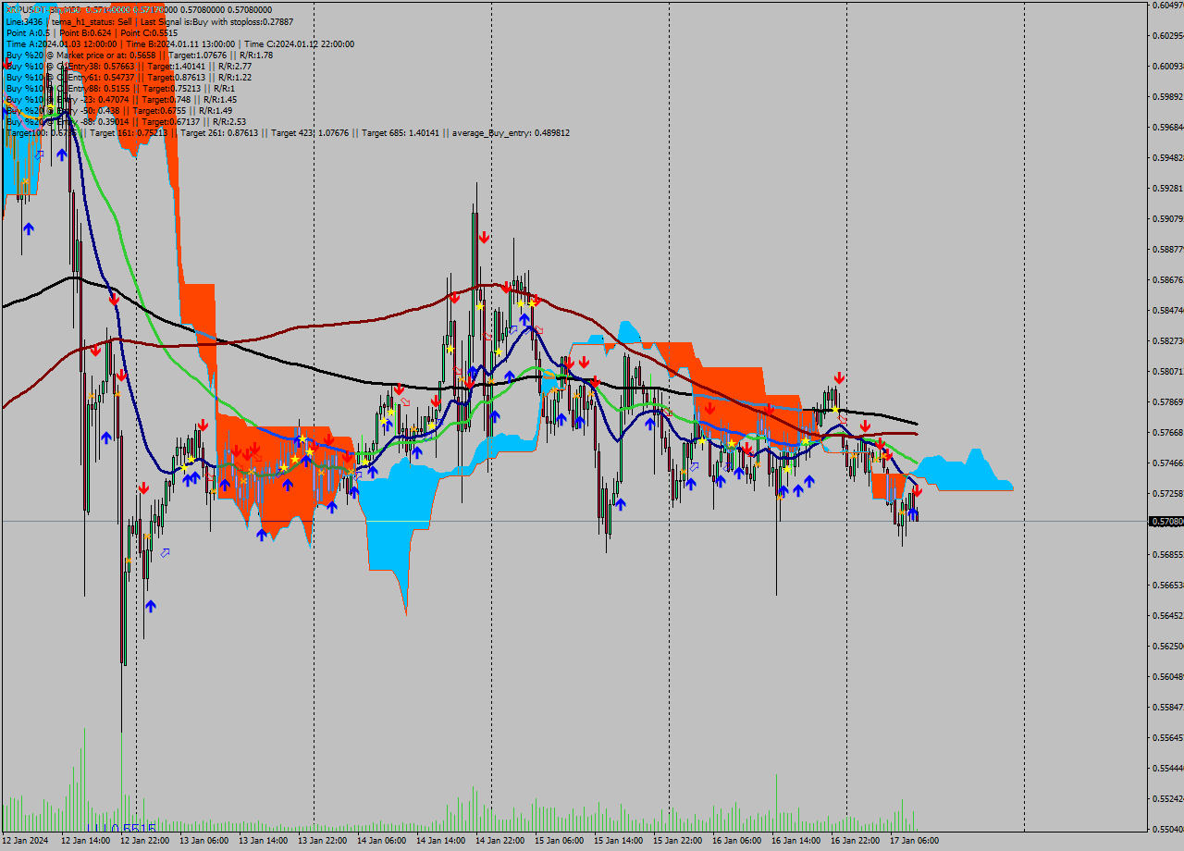
Task: Click the '12 Jan 2024' time axis label
Action: [x=25, y=841]
